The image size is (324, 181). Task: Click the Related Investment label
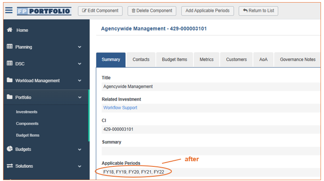[121, 99]
